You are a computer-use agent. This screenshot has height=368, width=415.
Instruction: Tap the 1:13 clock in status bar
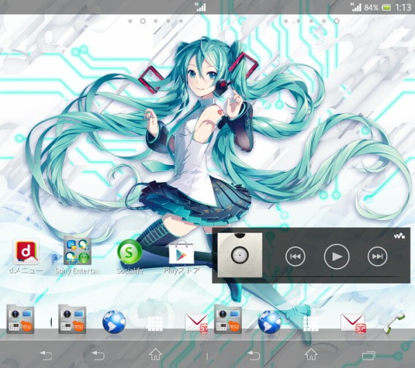tap(403, 8)
